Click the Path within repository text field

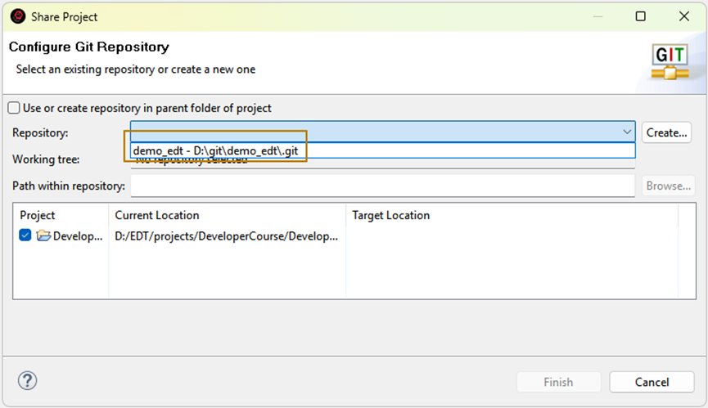pos(382,186)
